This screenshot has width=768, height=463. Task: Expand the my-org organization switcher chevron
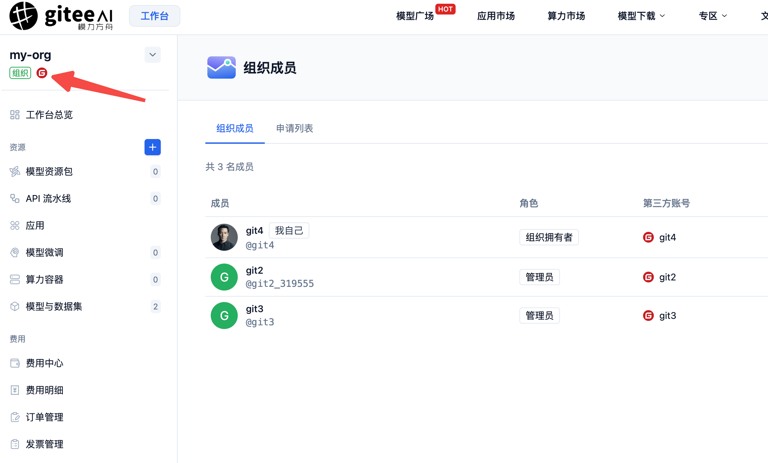[x=153, y=55]
